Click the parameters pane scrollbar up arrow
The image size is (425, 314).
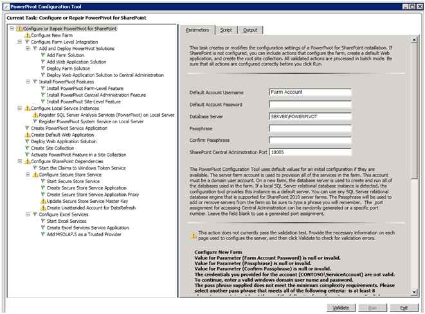point(414,40)
